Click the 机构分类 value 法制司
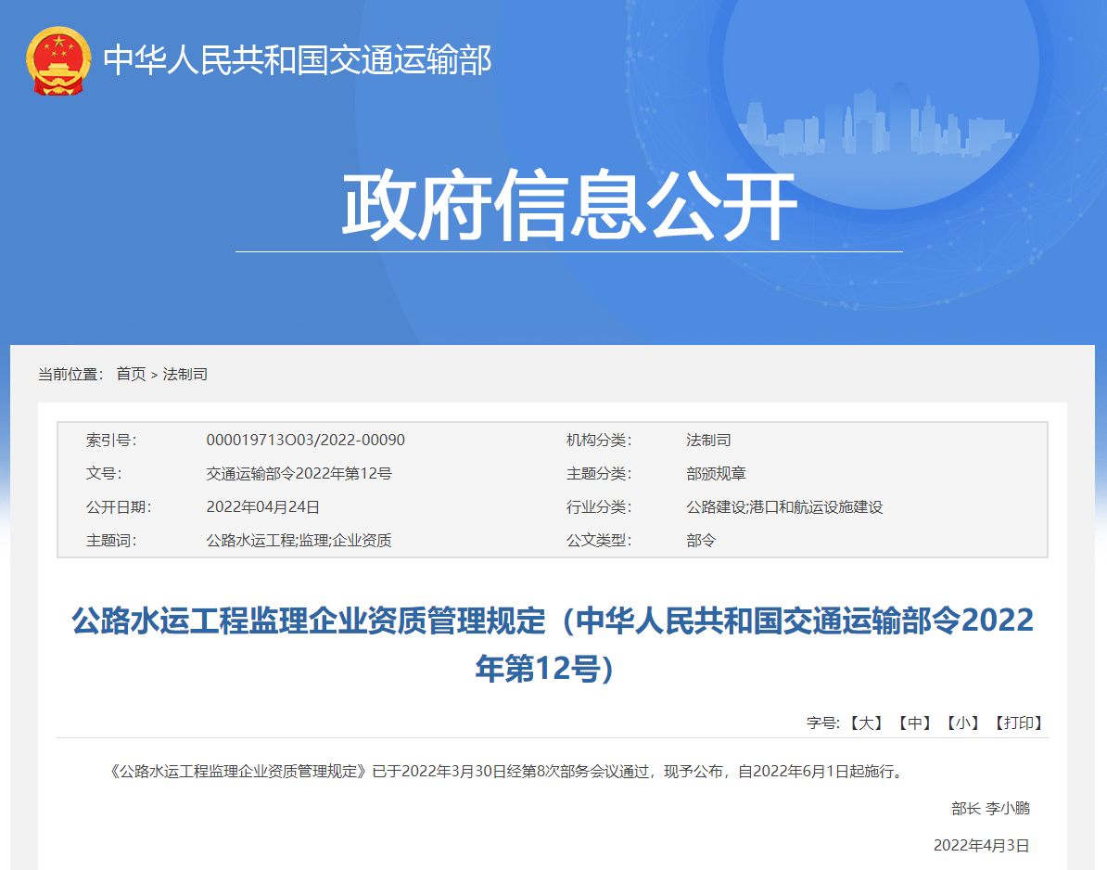 tap(708, 440)
